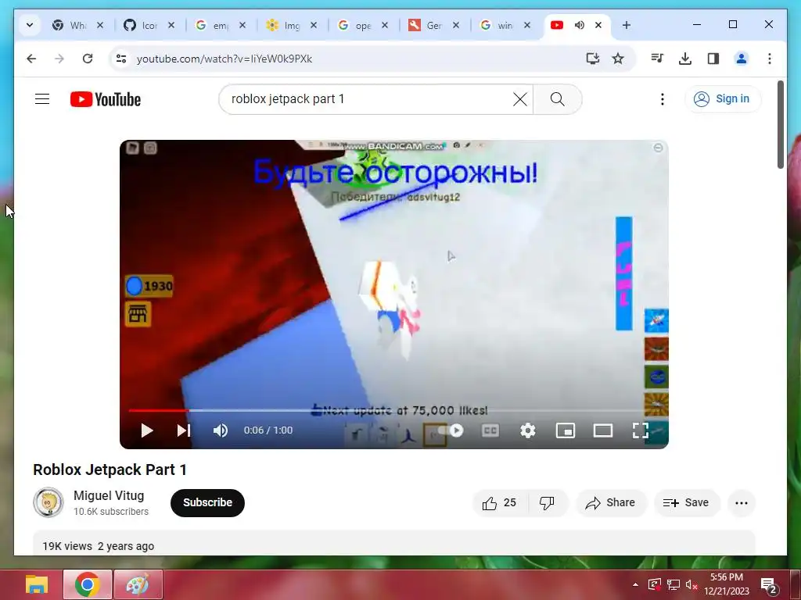Reload the current page
Viewport: 801px width, 600px height.
click(88, 59)
